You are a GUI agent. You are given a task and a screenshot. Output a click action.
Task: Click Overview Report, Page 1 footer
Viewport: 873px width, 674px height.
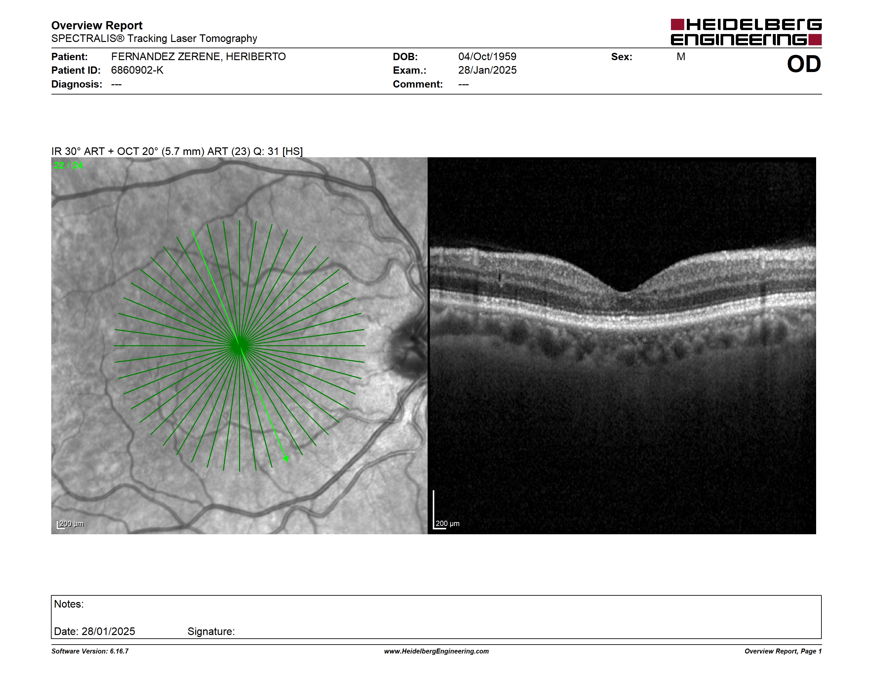(783, 651)
